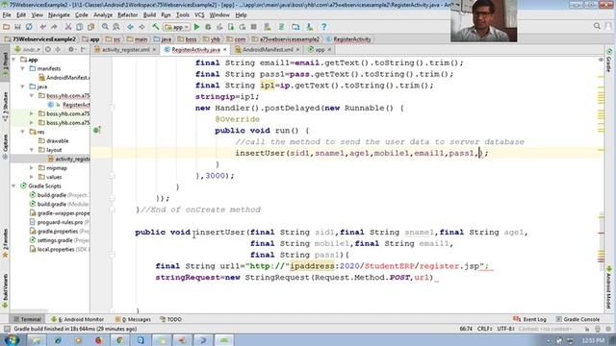Click the Save All toolbar icon

pyautogui.click(x=17, y=27)
